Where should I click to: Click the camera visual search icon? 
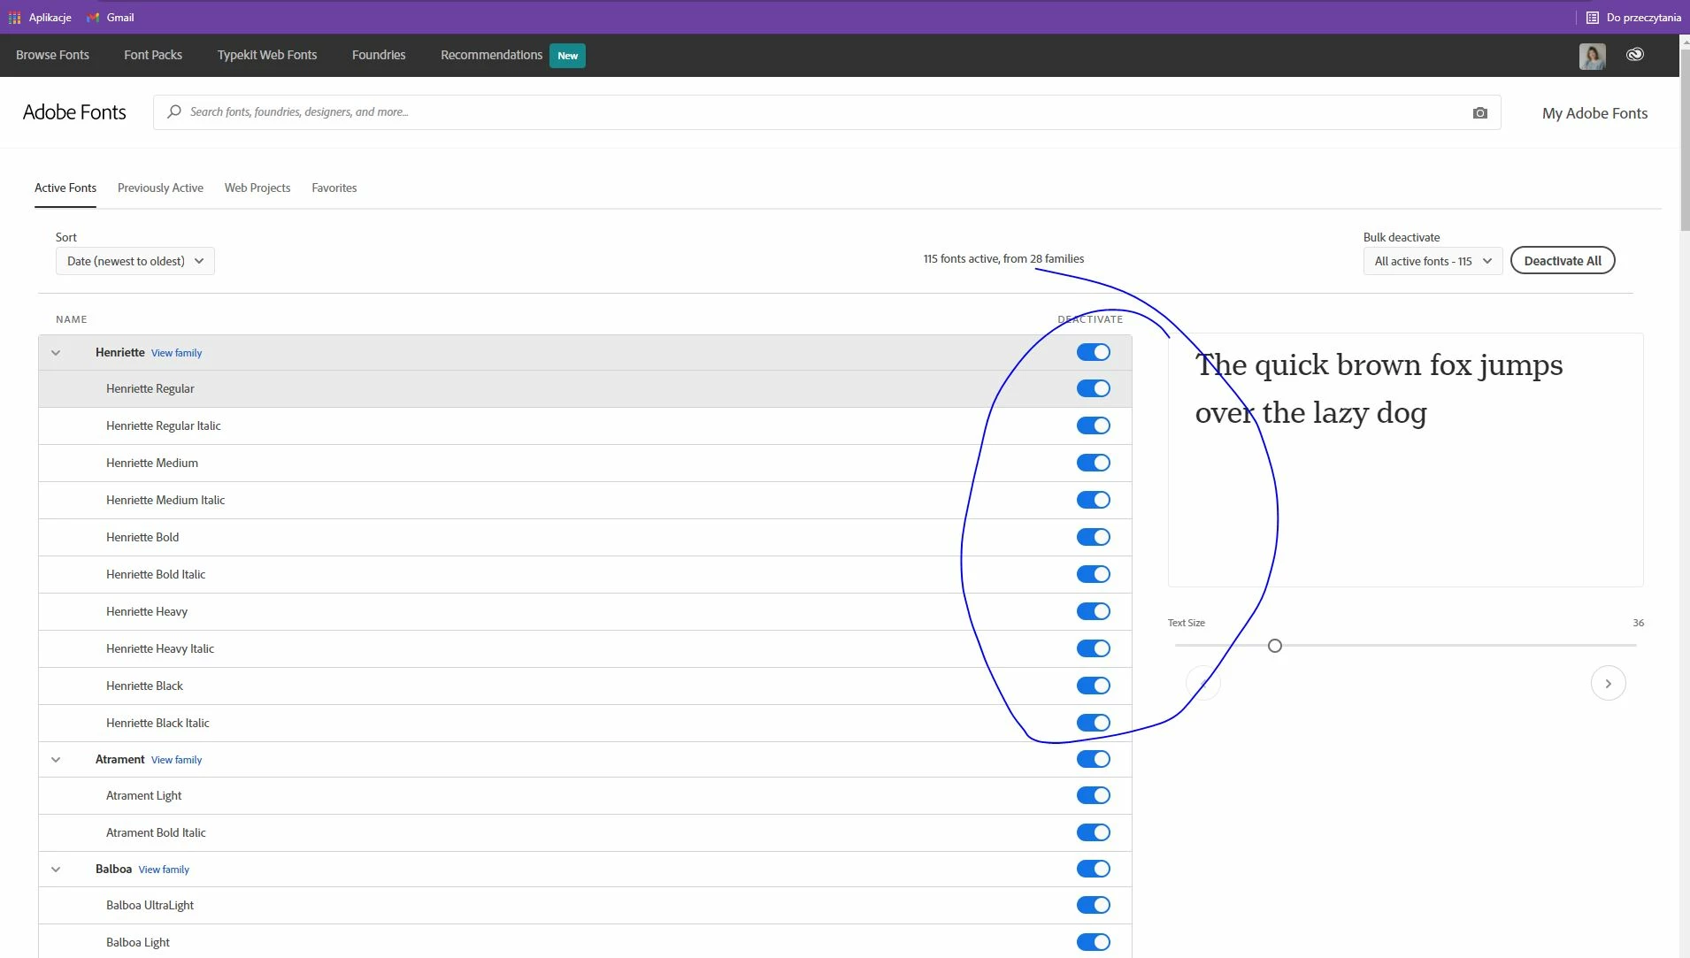point(1479,113)
